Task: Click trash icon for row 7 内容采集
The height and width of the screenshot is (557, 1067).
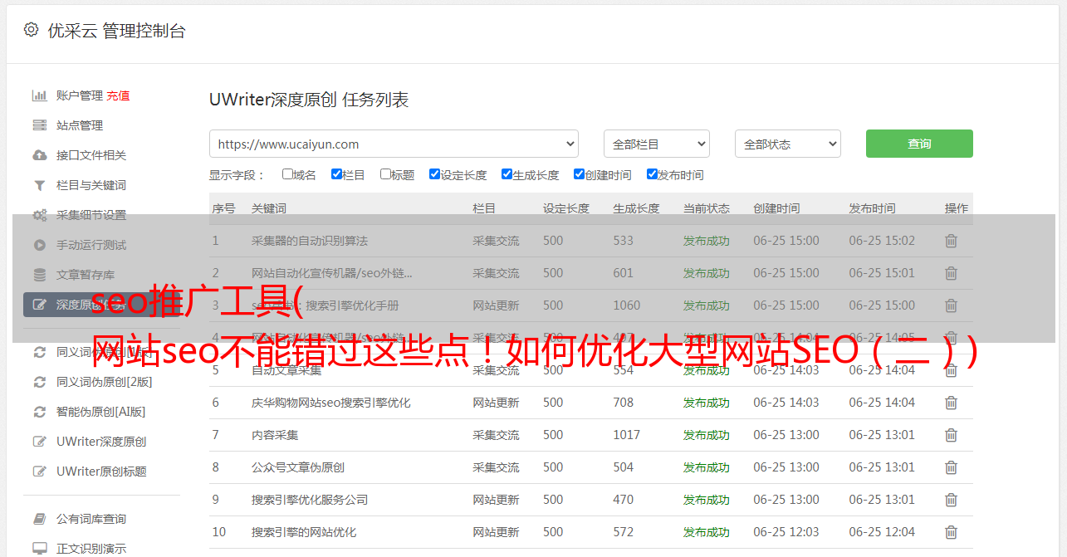Action: click(x=951, y=435)
